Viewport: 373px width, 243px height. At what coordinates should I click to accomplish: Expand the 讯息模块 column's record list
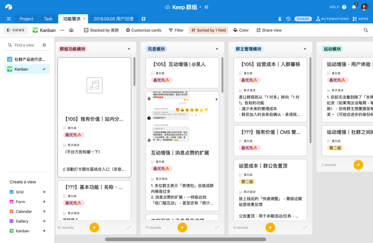pyautogui.click(x=217, y=227)
